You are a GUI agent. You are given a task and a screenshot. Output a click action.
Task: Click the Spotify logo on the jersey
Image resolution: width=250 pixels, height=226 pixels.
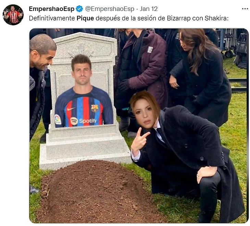(x=83, y=121)
